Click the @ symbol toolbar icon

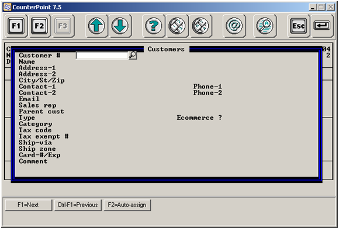[x=234, y=26]
